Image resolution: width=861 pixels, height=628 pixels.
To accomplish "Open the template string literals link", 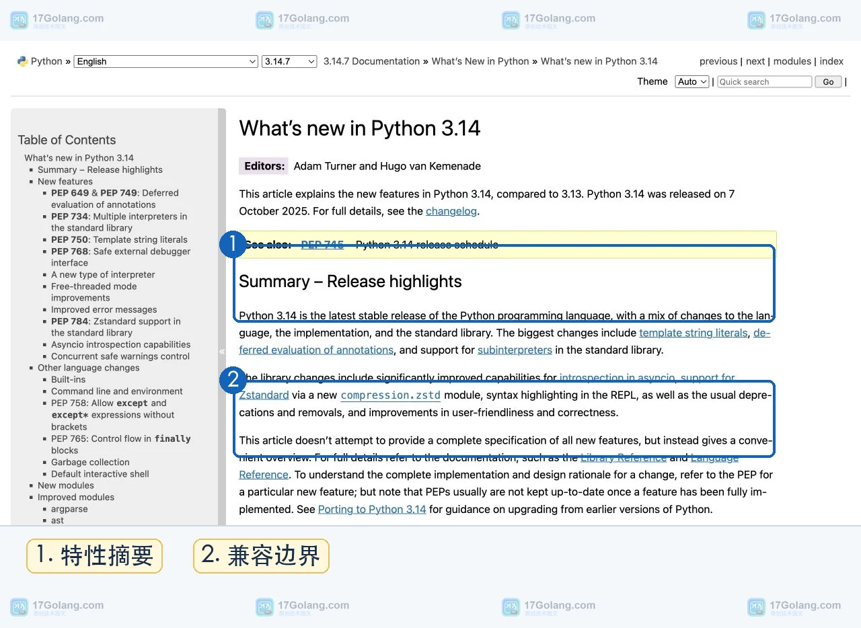I will point(694,333).
